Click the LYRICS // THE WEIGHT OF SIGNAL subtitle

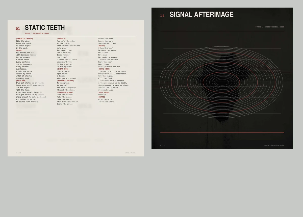[x=37, y=33]
